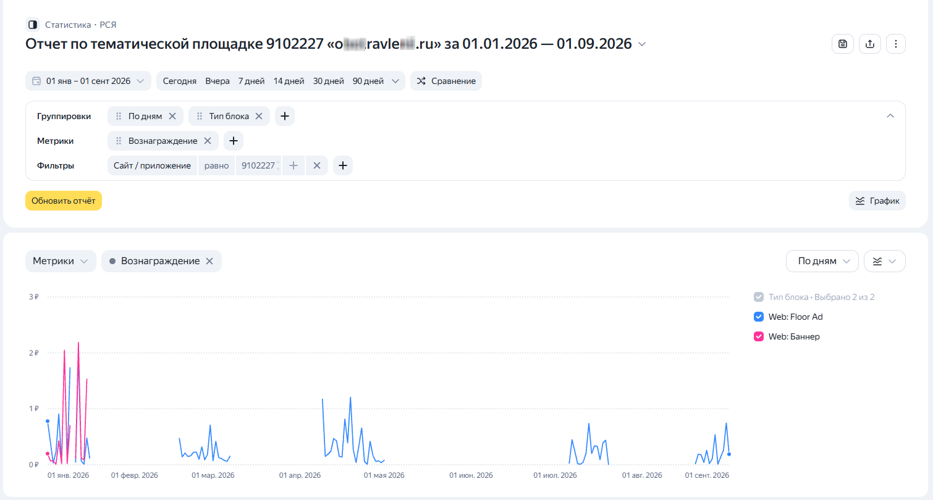
Task: Open the date range dropdown 01 янв – 01 сент
Action: pos(88,81)
